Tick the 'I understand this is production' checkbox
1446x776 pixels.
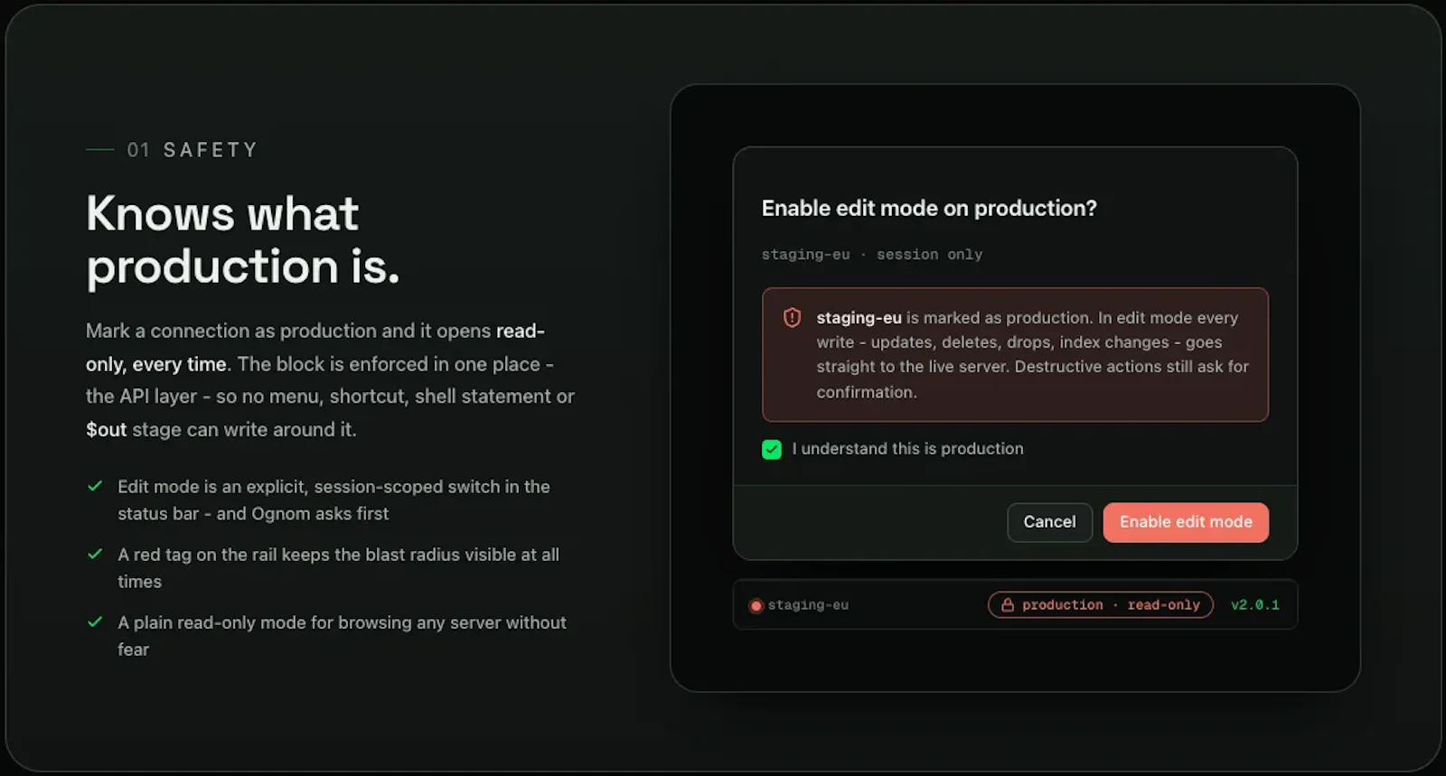772,449
